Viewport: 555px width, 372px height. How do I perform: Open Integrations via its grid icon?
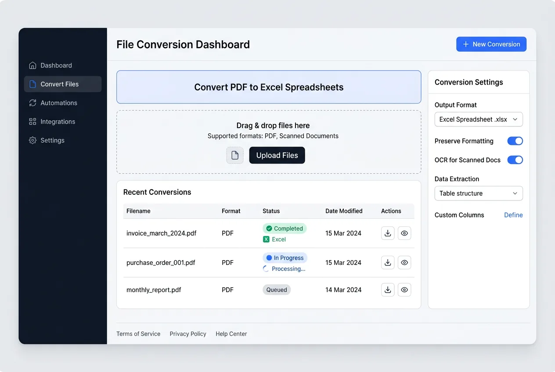pos(32,122)
